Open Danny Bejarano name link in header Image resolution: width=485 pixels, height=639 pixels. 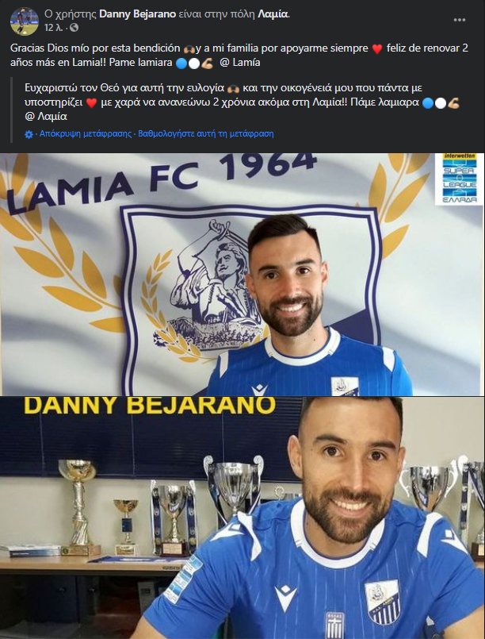click(x=138, y=14)
